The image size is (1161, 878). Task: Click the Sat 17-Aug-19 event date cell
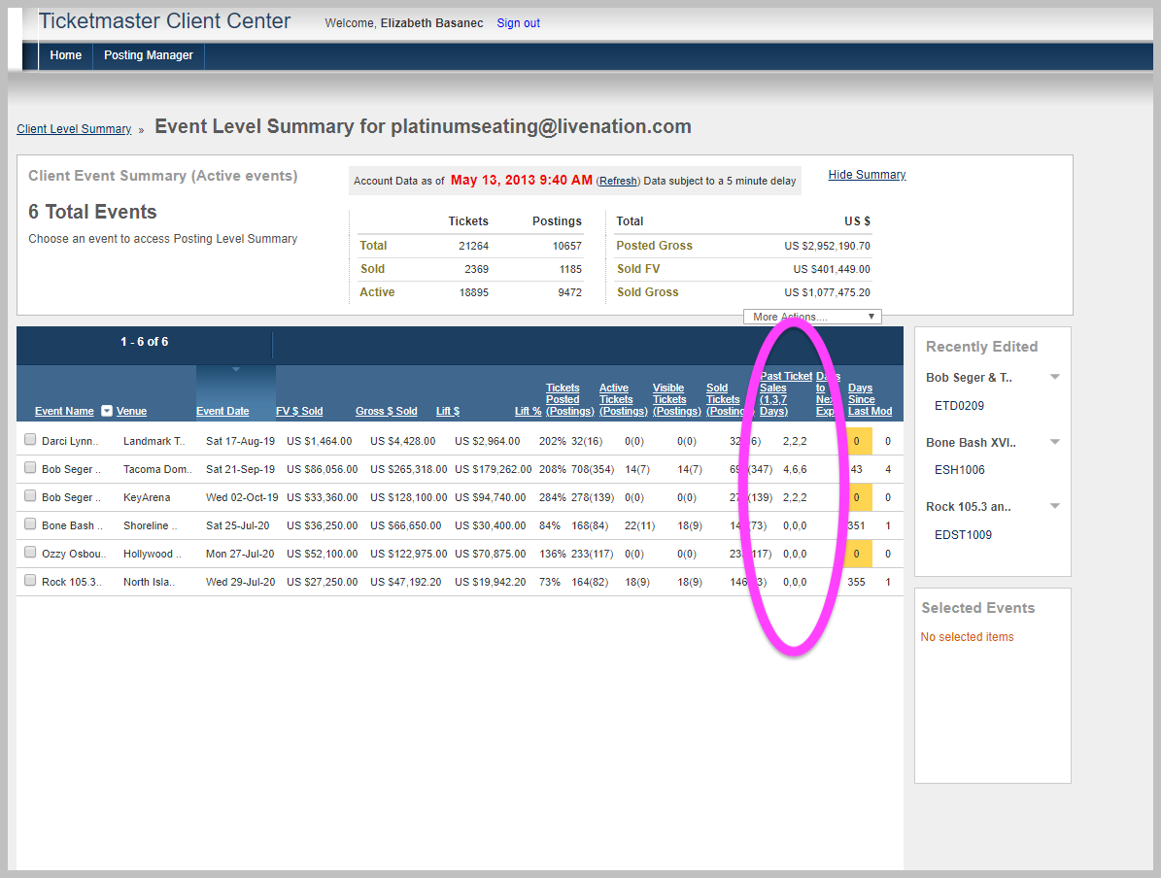point(241,441)
